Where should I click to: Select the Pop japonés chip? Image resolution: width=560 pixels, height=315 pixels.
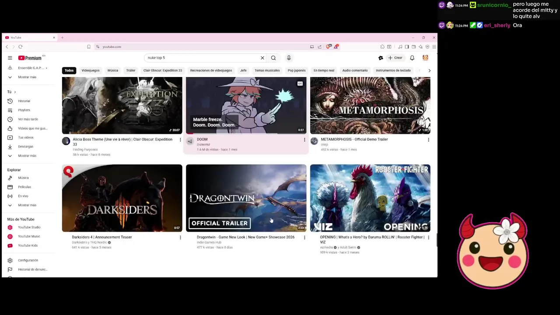coord(297,70)
